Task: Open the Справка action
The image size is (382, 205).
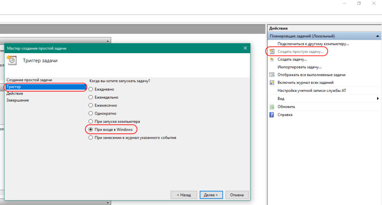Action: coord(285,115)
